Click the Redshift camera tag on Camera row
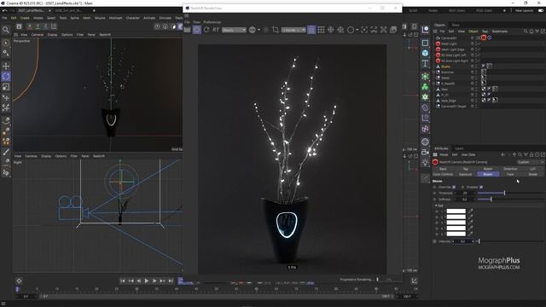The image size is (546, 307). point(484,38)
